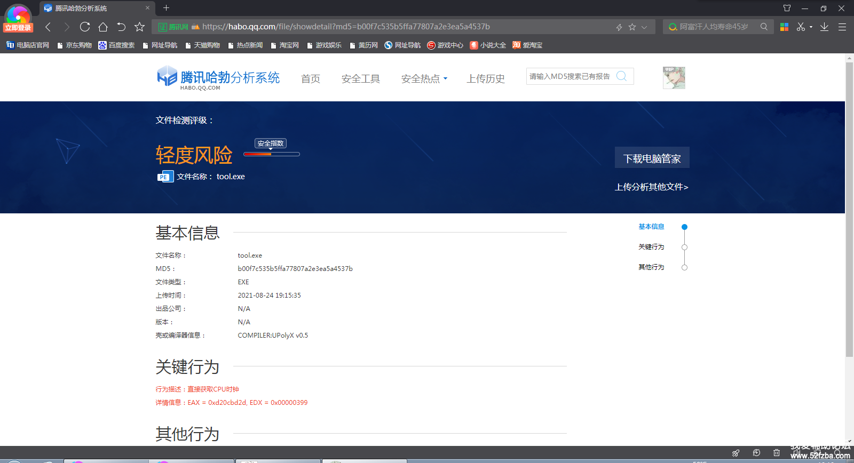Image resolution: width=854 pixels, height=463 pixels.
Task: Select 其他行为 section marker dot
Action: coord(684,267)
